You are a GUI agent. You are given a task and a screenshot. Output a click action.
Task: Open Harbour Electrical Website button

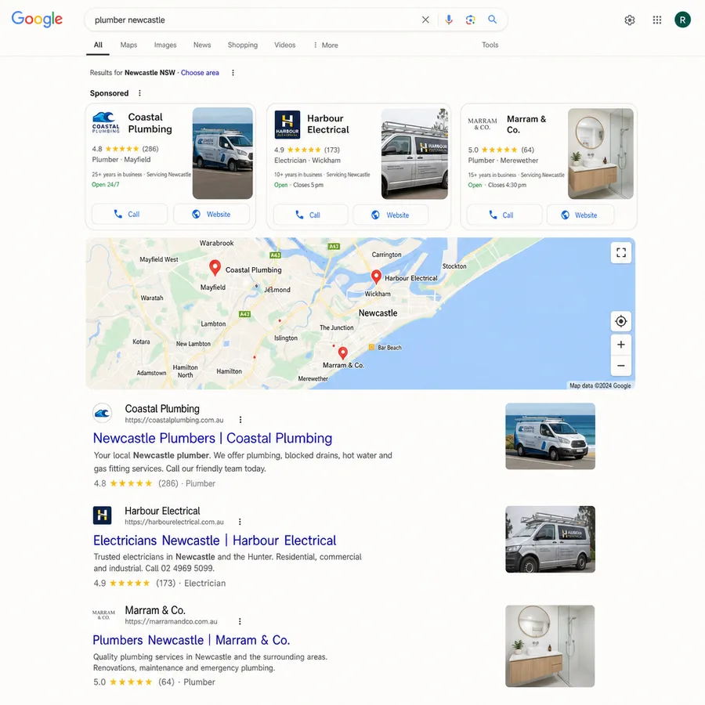390,215
